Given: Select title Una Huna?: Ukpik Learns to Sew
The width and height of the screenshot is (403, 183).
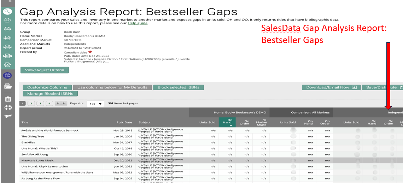Looking at the screenshot, I should [45, 166].
